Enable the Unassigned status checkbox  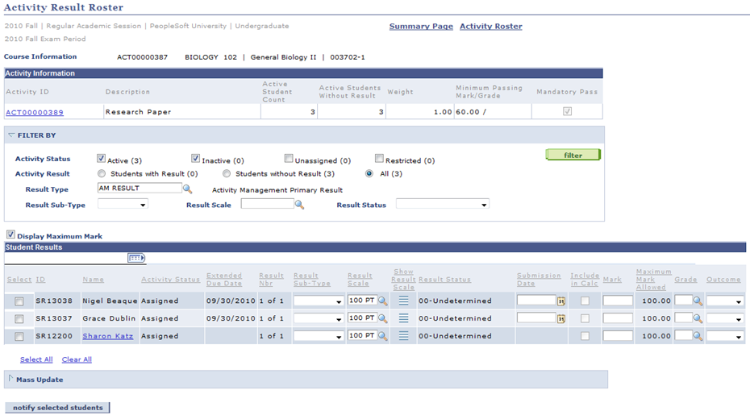[x=289, y=158]
